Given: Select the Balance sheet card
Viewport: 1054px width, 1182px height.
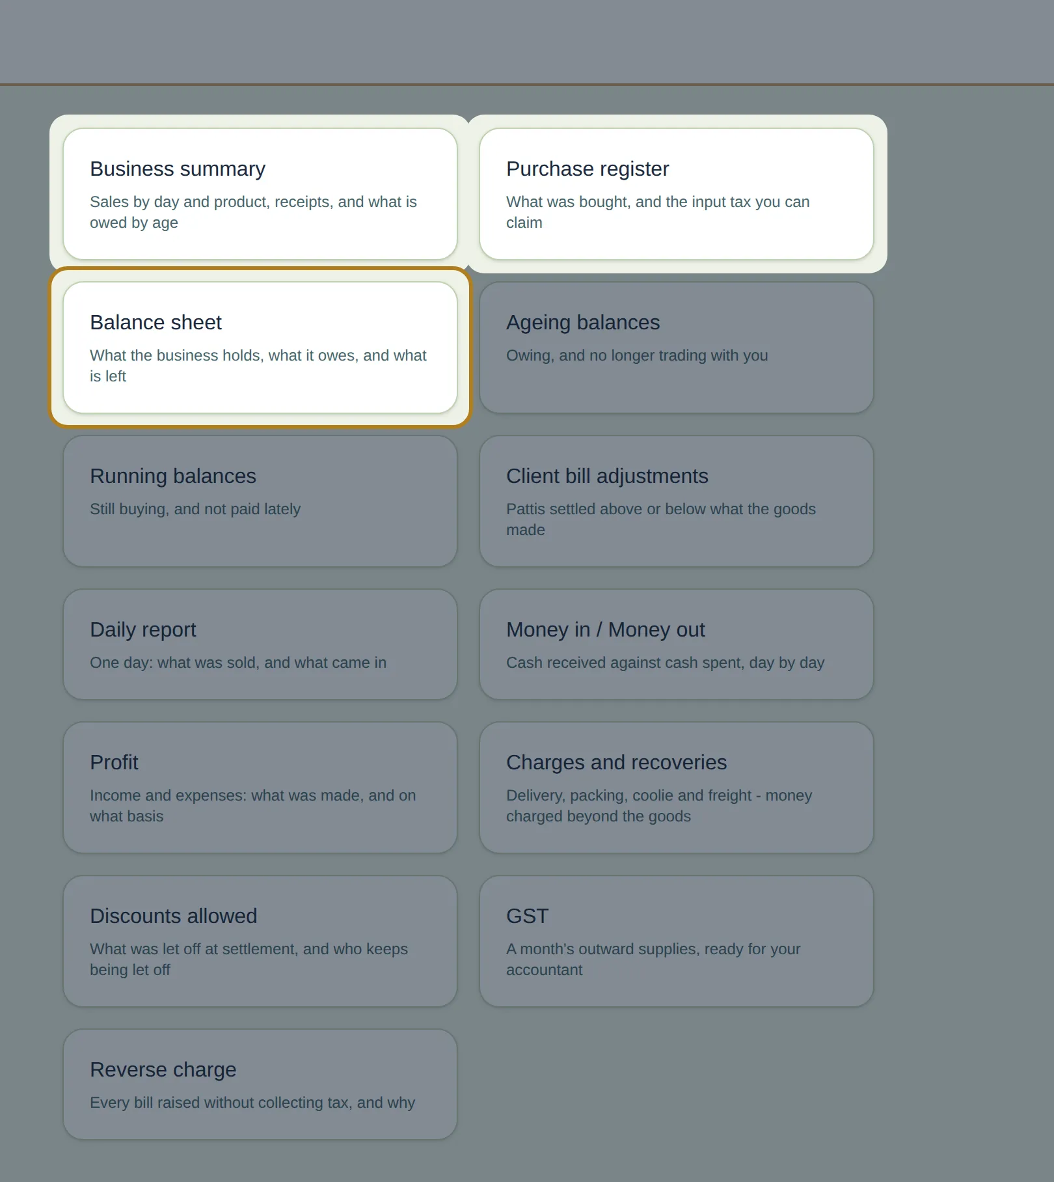Looking at the screenshot, I should (260, 348).
